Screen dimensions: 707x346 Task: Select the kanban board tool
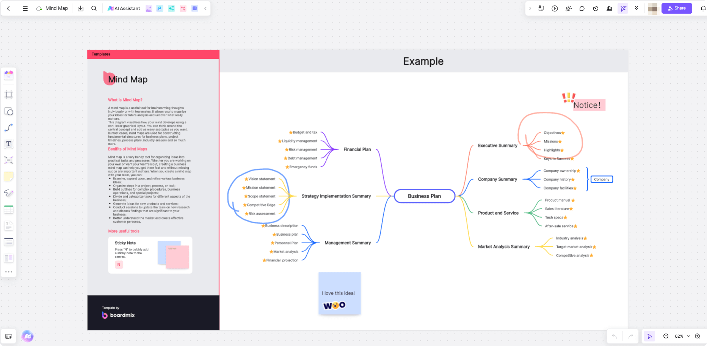pos(9,258)
